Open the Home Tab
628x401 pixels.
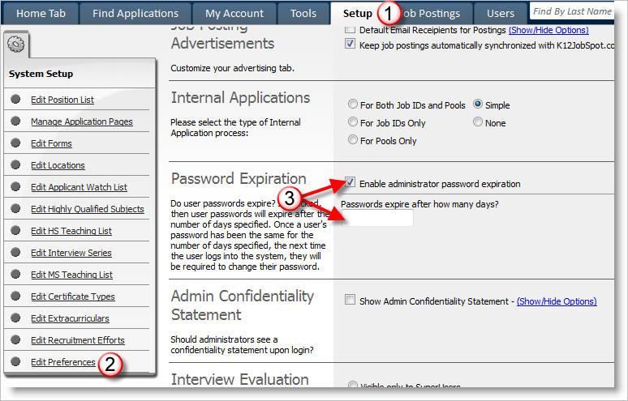41,14
